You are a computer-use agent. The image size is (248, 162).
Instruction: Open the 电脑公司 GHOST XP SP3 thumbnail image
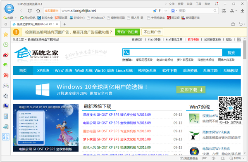click(x=45, y=128)
